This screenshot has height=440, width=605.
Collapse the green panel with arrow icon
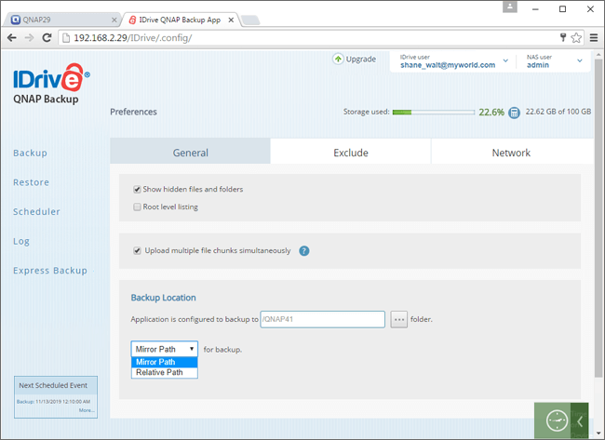[581, 420]
